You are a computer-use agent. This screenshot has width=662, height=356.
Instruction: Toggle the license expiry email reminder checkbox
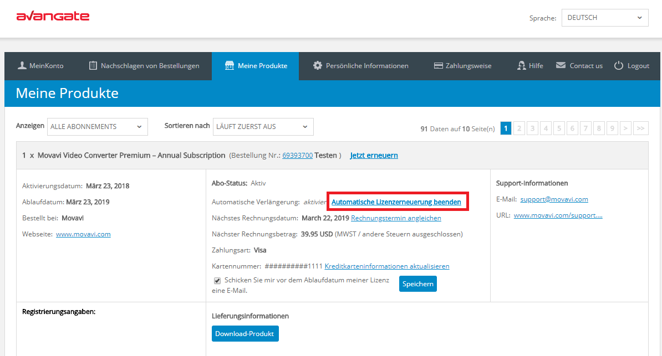coord(217,281)
